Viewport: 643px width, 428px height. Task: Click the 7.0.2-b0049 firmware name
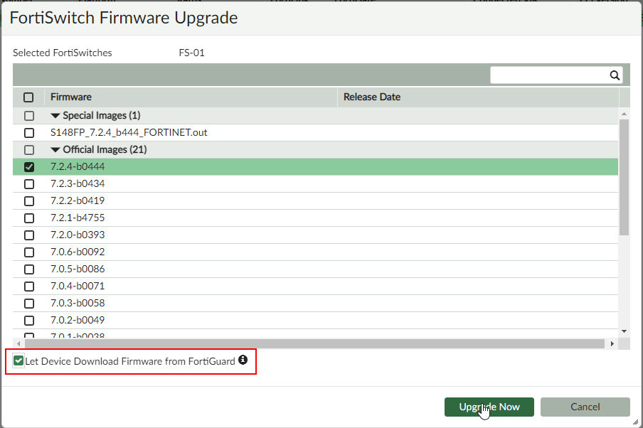coord(78,321)
